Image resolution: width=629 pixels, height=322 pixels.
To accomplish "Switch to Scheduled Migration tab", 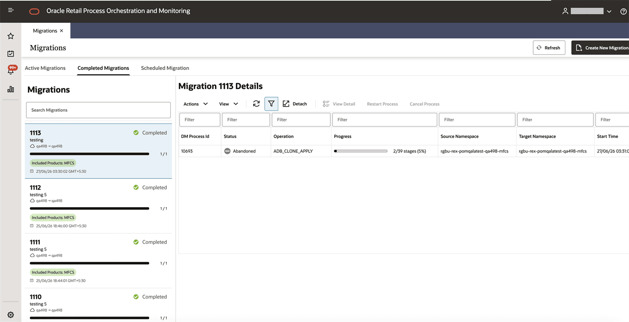I will point(165,68).
